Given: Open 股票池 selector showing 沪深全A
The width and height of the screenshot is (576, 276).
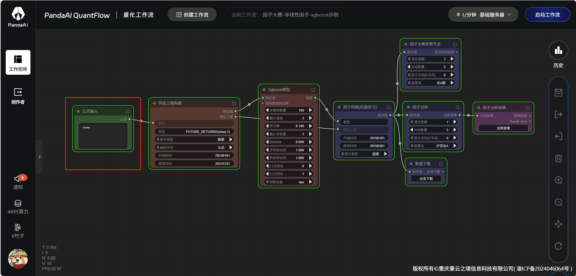Looking at the screenshot, I should (x=433, y=146).
